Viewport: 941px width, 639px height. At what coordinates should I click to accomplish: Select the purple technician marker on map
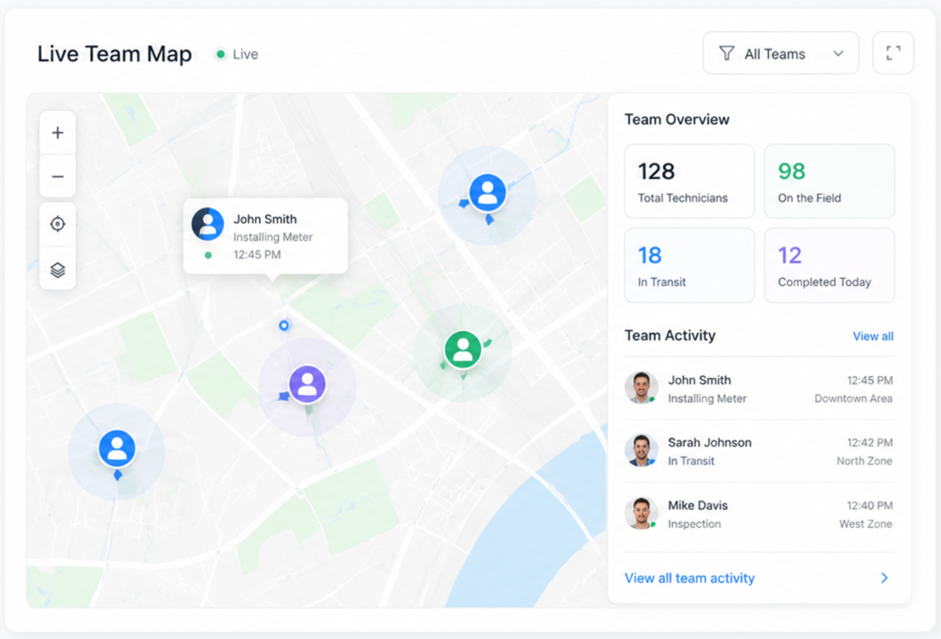point(307,384)
